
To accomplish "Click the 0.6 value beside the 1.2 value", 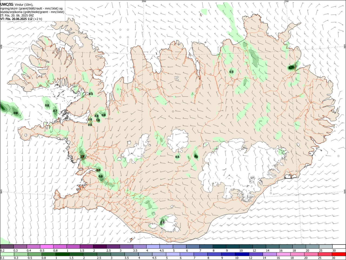I will [177, 157].
